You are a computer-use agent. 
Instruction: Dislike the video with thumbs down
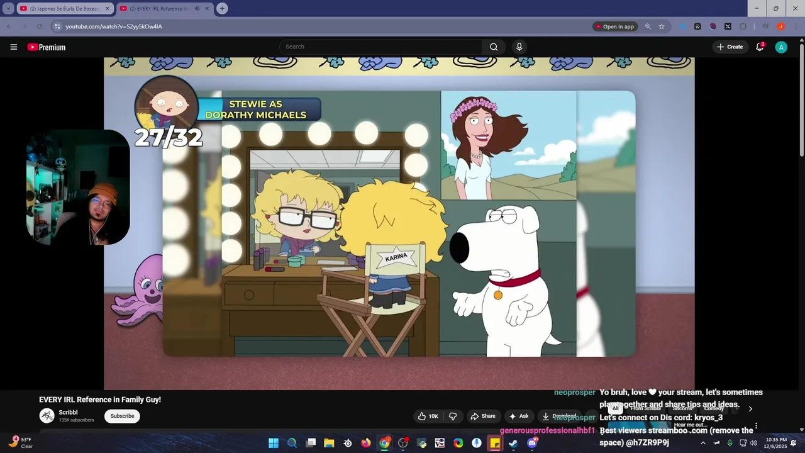click(x=453, y=416)
